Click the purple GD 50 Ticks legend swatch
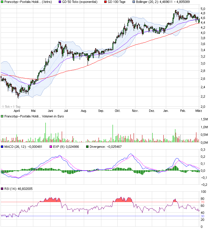 click(60, 2)
